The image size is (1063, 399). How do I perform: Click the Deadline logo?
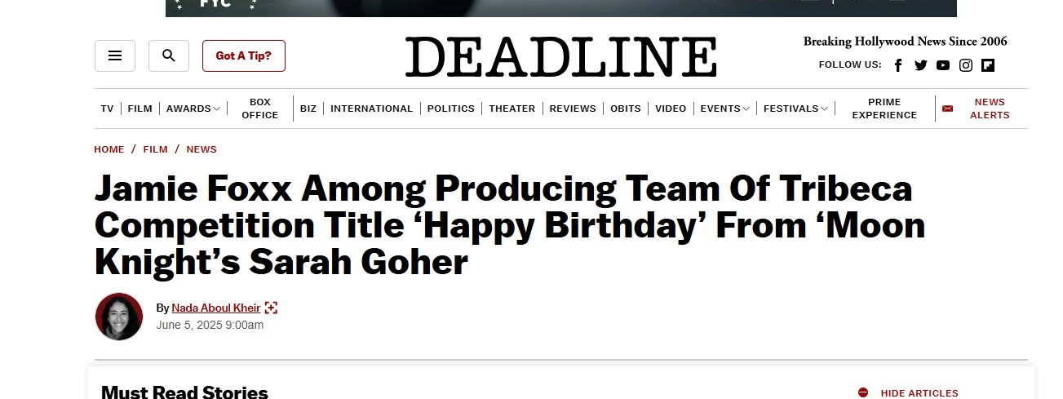point(560,57)
